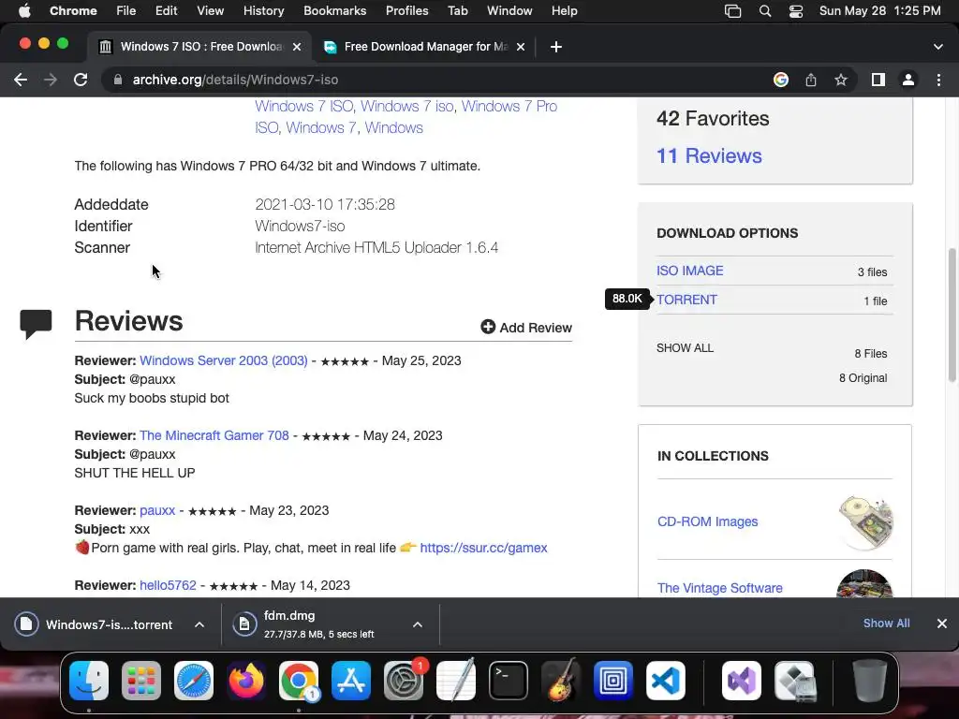
Task: Click the ISO IMAGE download link
Action: 689,271
